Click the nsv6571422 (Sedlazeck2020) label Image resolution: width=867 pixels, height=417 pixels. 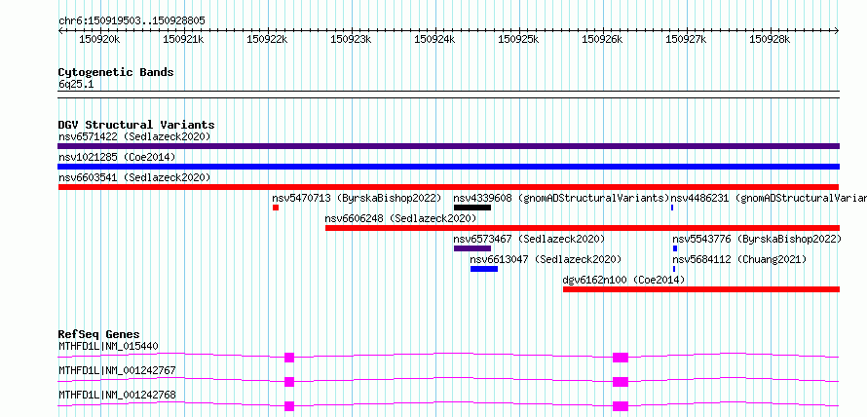(134, 136)
